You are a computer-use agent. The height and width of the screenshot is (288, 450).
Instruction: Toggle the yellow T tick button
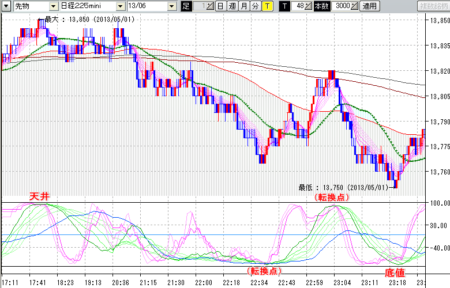coord(267,6)
